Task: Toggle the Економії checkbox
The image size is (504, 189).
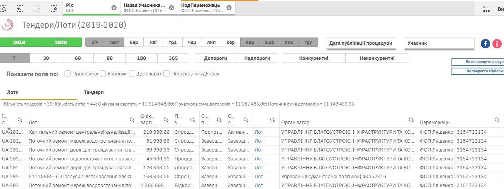Action: [103, 73]
